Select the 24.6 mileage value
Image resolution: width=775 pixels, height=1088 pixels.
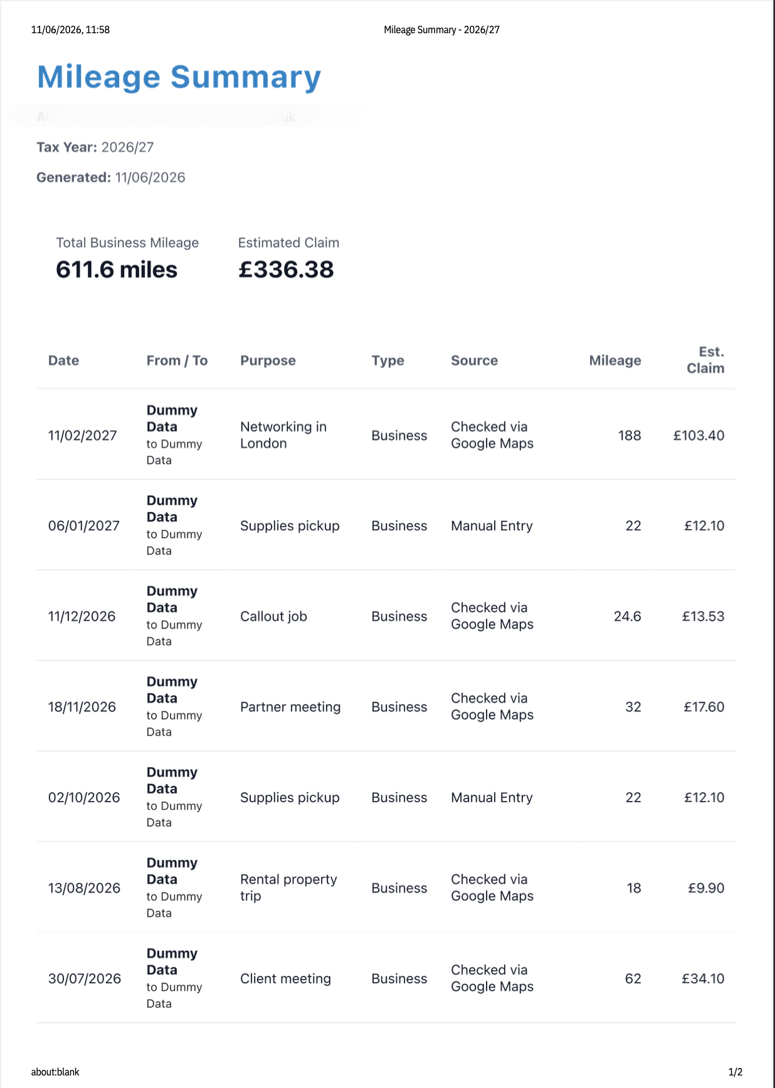[x=627, y=617]
